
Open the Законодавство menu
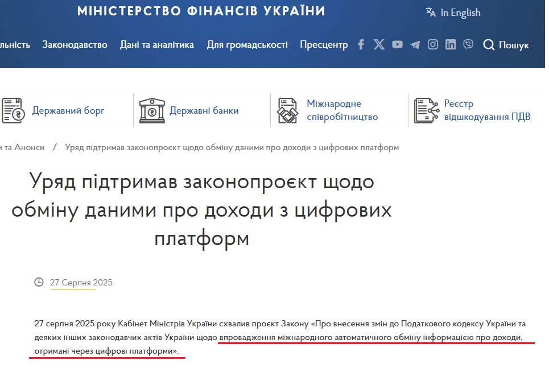coord(75,44)
